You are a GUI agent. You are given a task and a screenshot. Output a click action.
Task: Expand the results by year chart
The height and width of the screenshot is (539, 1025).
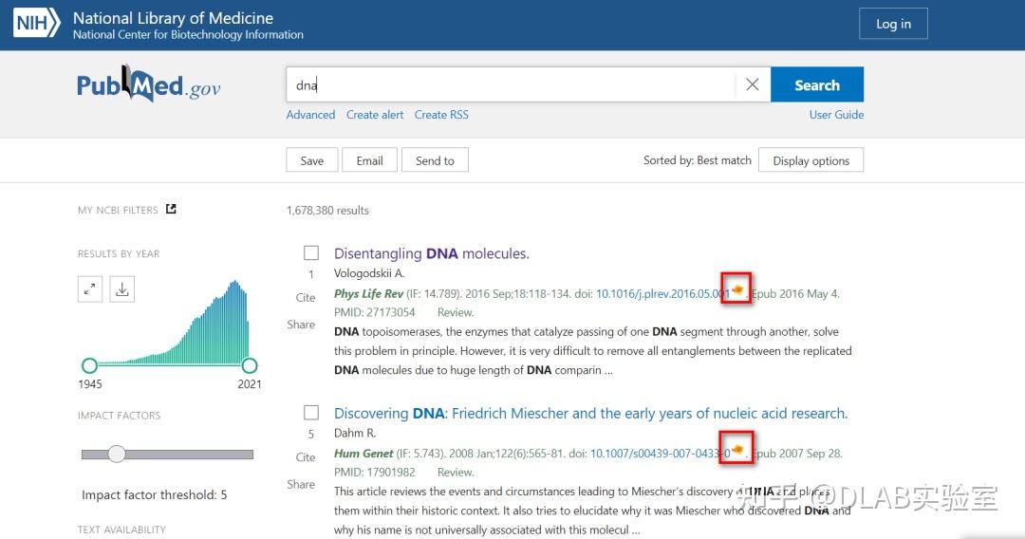click(90, 290)
